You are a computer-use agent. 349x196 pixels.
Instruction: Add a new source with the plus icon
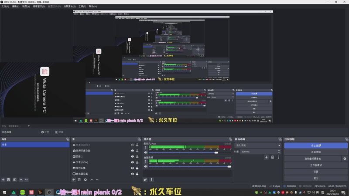tap(74, 179)
